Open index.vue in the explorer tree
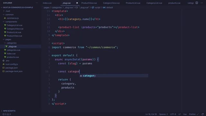The width and height of the screenshot is (206, 116). (x=11, y=54)
